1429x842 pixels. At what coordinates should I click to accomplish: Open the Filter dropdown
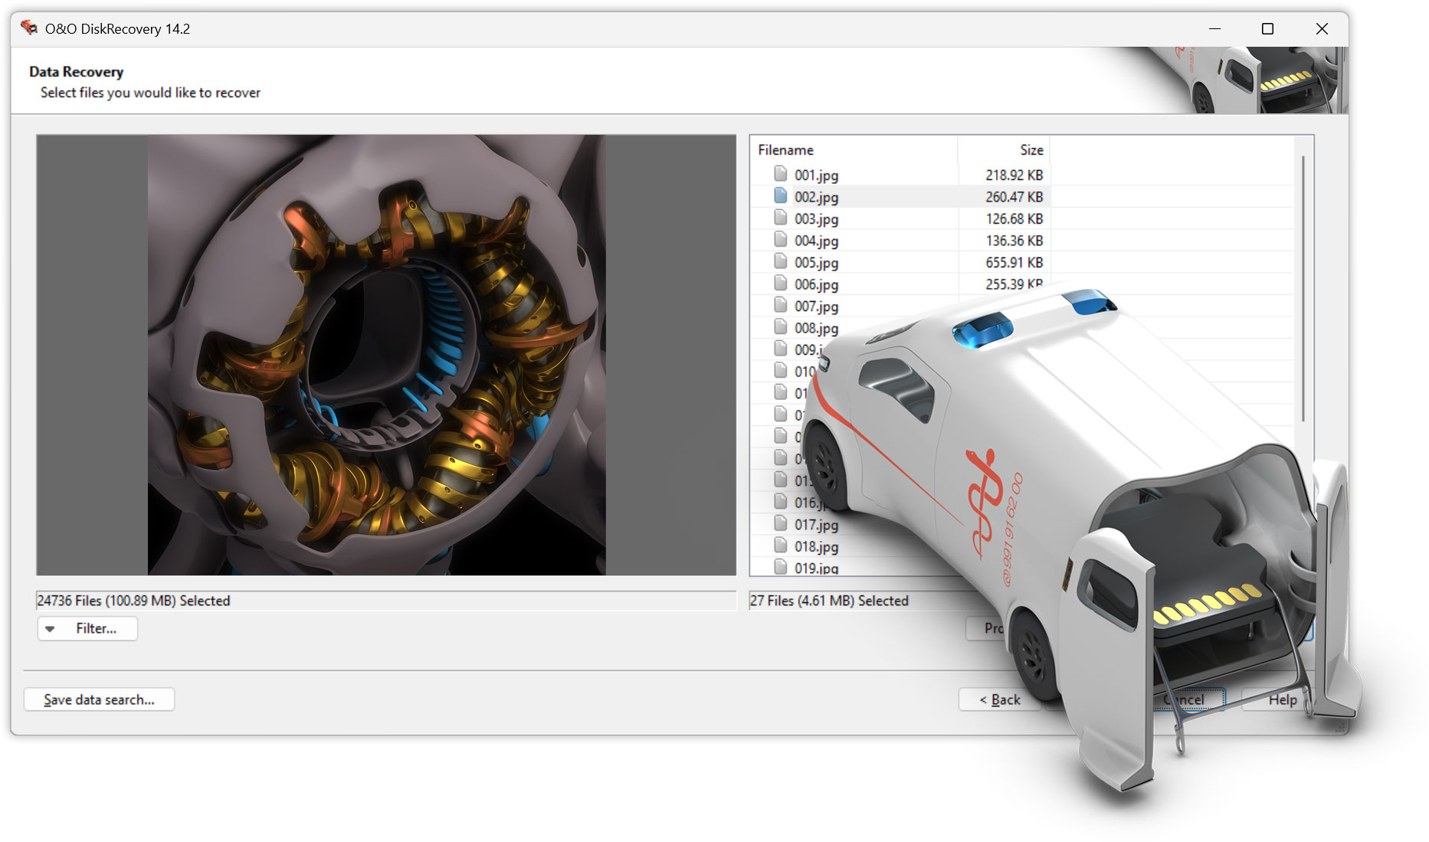tap(87, 628)
